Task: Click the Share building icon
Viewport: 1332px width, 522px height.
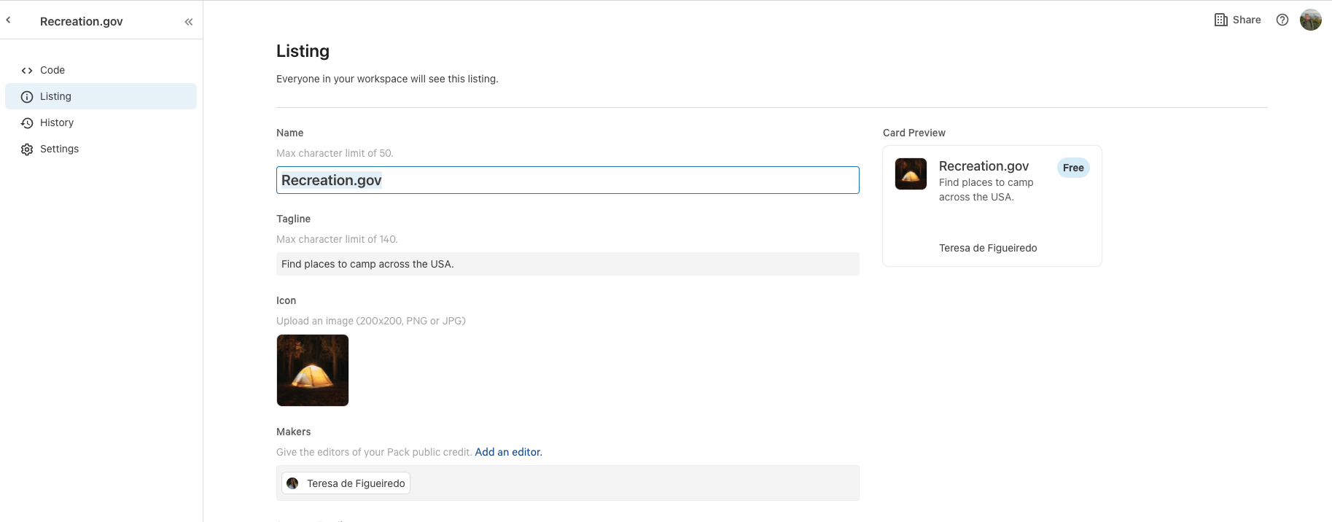Action: click(1220, 20)
